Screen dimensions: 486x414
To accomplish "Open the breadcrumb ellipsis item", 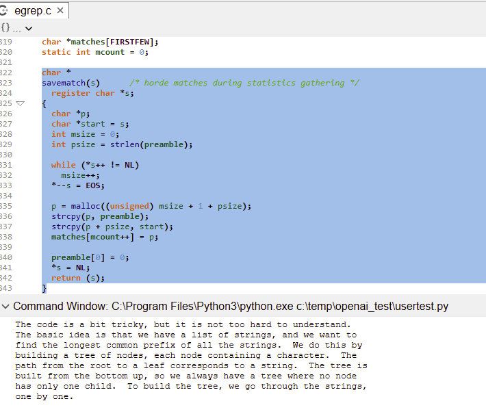I will tap(17, 28).
